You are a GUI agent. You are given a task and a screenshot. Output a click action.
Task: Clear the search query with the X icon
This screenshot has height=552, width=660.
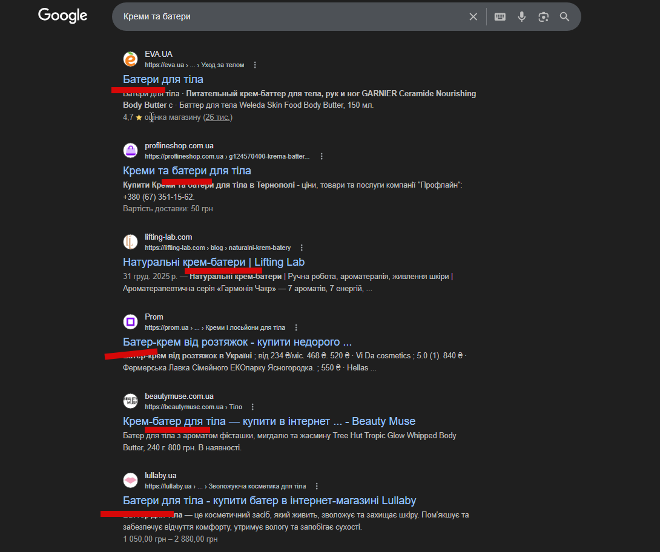[x=473, y=17]
